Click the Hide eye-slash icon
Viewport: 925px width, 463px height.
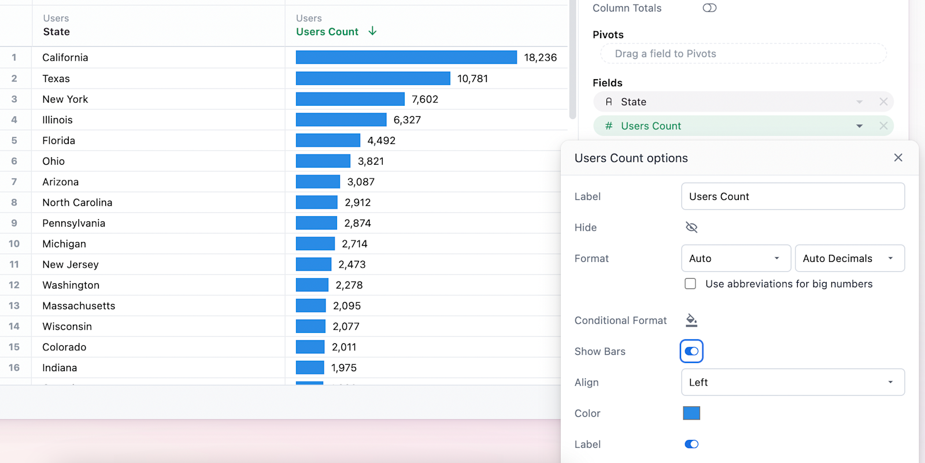691,227
